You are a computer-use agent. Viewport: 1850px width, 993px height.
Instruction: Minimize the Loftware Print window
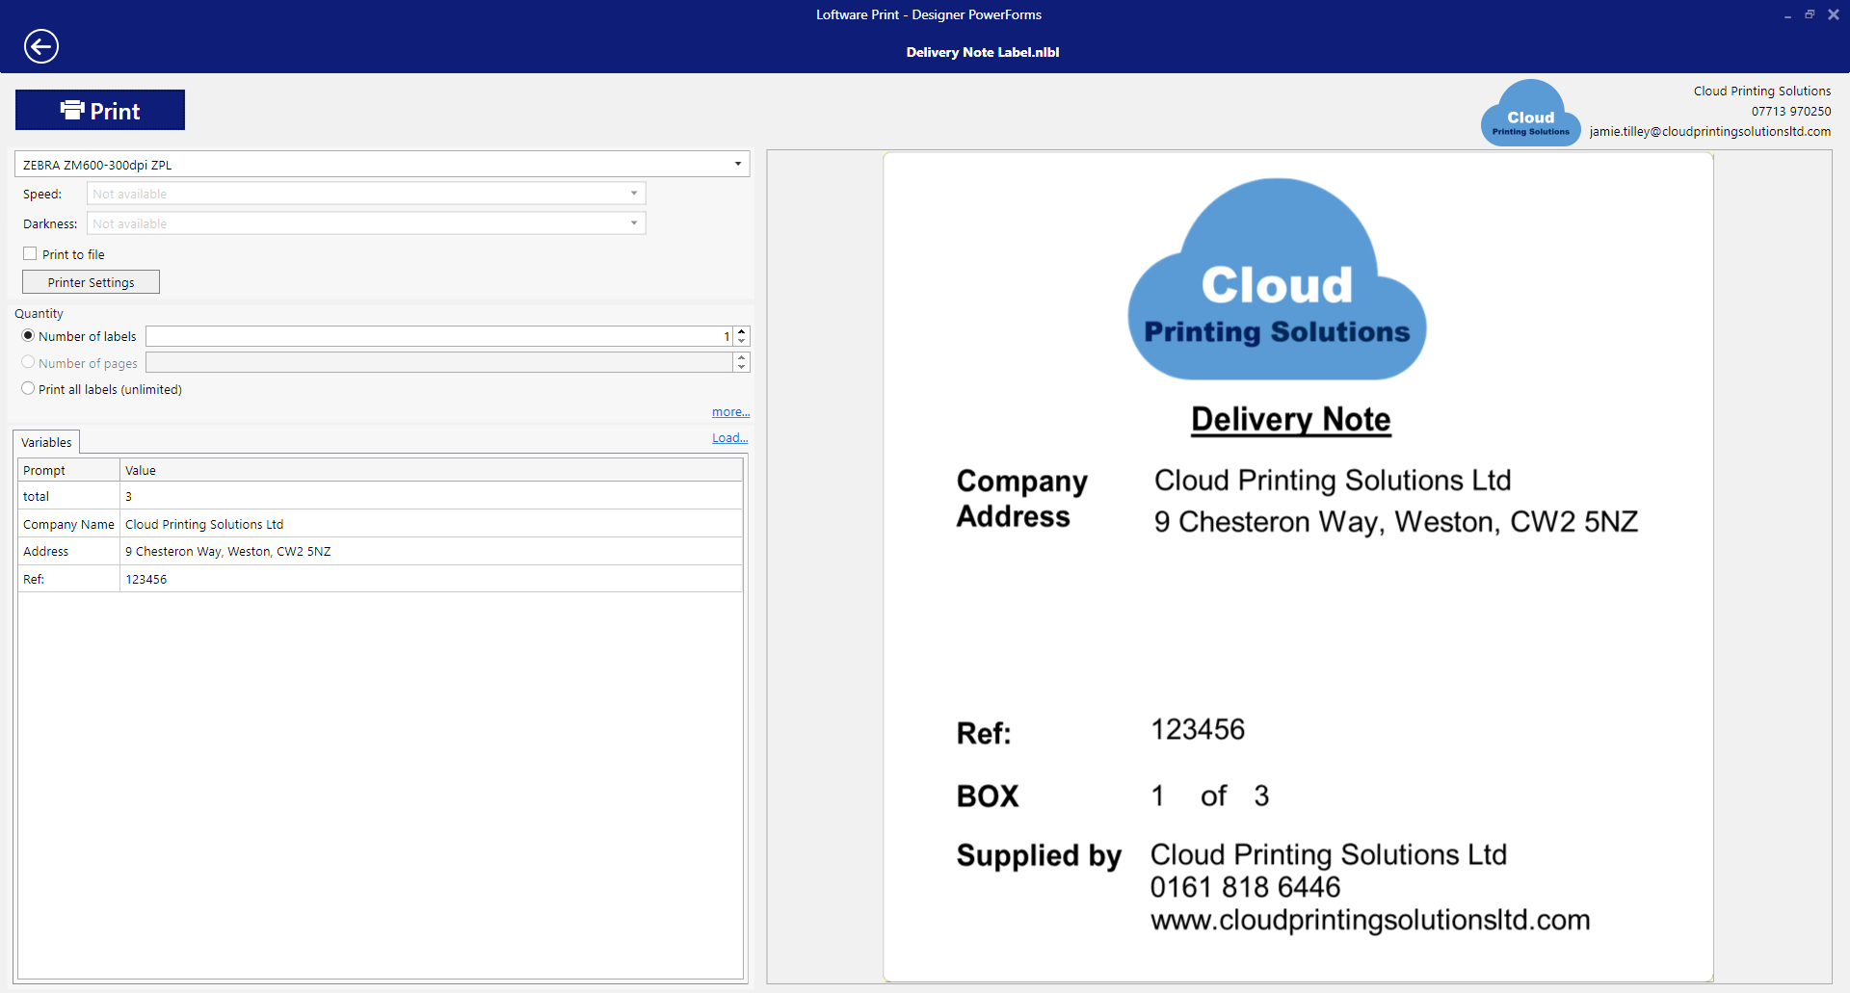[x=1787, y=14]
